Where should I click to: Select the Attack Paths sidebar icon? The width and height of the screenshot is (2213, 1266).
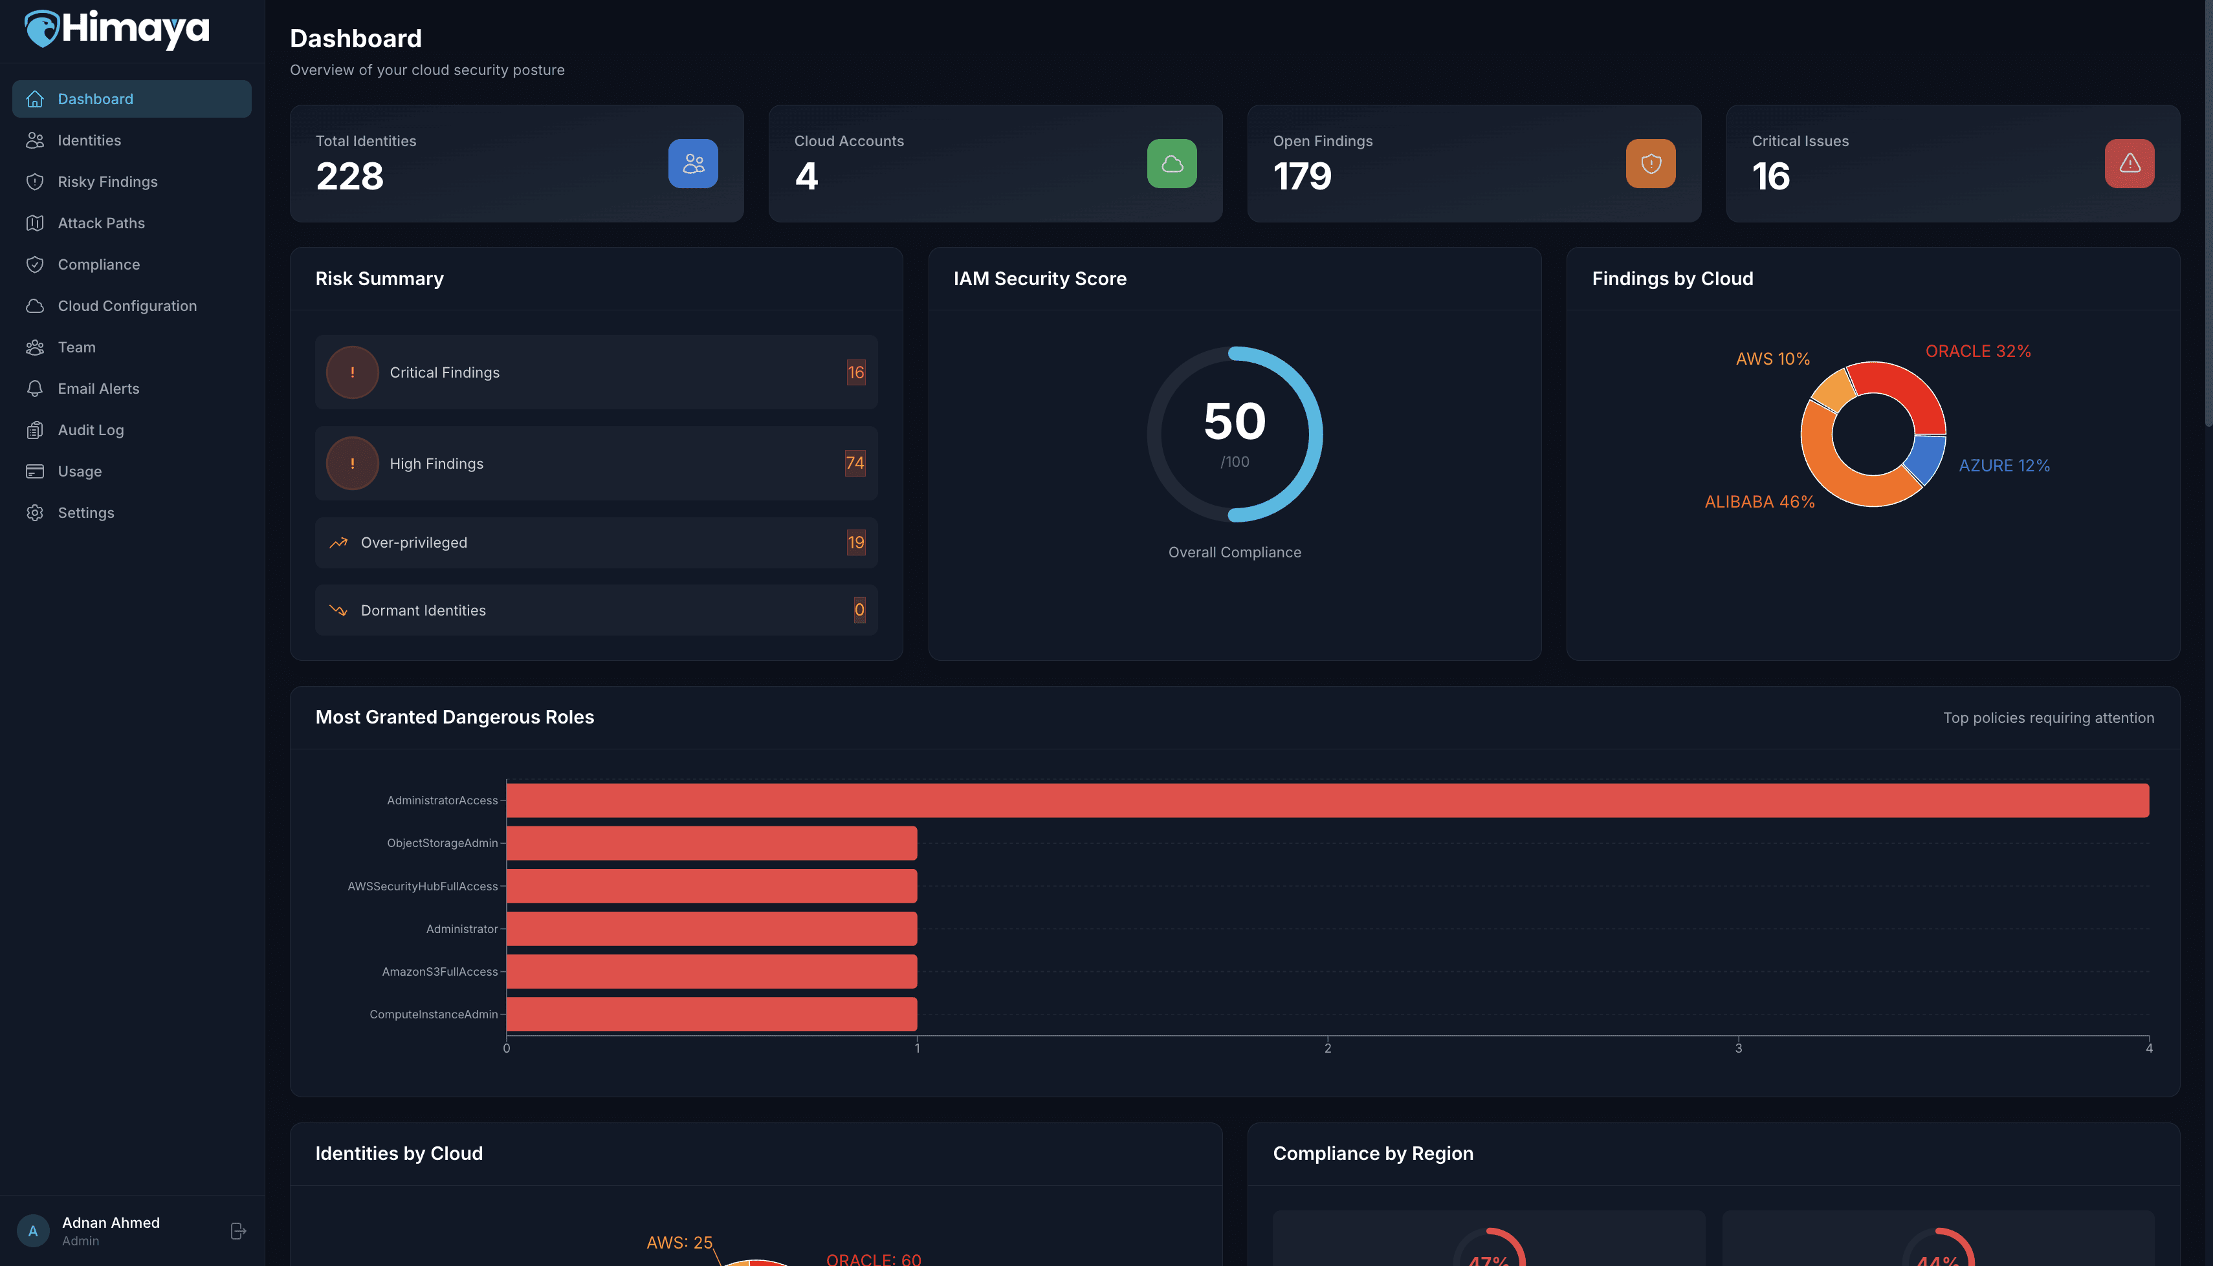click(x=36, y=222)
